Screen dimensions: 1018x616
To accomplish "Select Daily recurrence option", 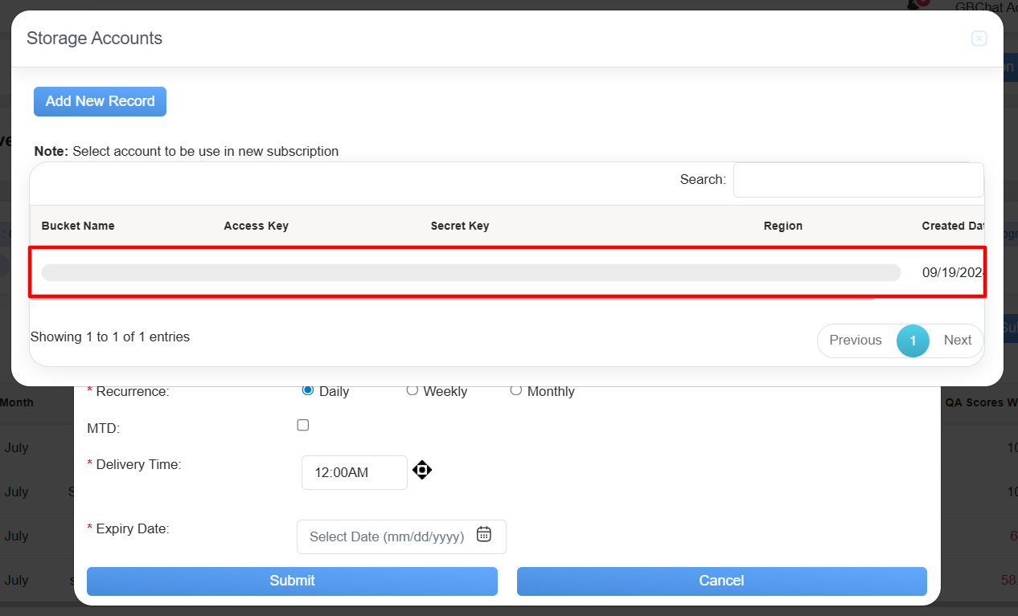I will coord(307,390).
